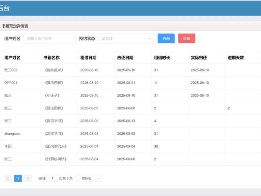Viewport: 261px width, 196px height.
Task: Click due date 2025-08-13
Action: coord(126,121)
